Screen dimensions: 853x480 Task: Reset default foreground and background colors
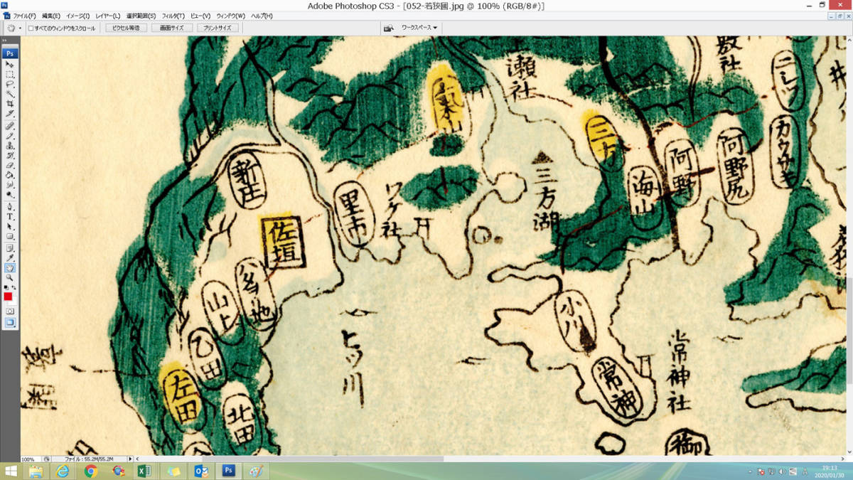click(6, 287)
